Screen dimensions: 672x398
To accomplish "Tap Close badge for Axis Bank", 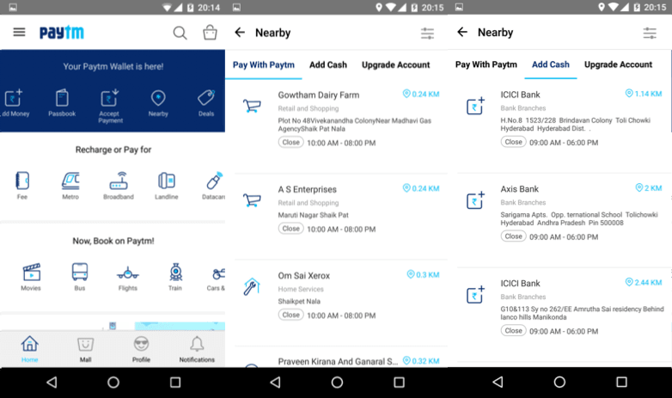I will click(x=513, y=236).
